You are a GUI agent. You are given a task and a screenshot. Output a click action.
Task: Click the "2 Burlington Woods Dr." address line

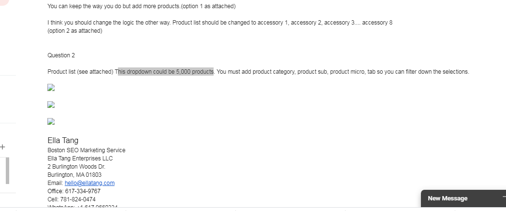(x=76, y=167)
